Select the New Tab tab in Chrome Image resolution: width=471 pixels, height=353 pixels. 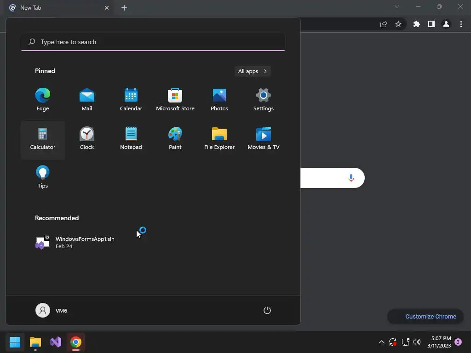(59, 8)
